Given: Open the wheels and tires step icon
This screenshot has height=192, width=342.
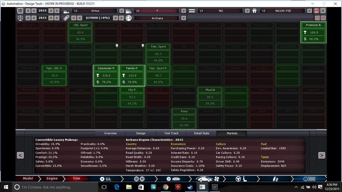Looking at the screenshot, I should click(x=139, y=179).
